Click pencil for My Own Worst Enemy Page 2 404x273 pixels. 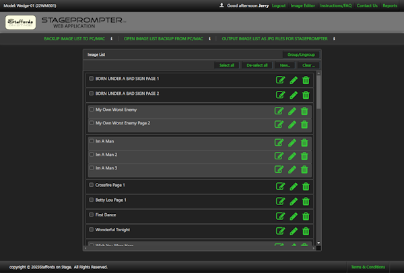tap(292, 124)
